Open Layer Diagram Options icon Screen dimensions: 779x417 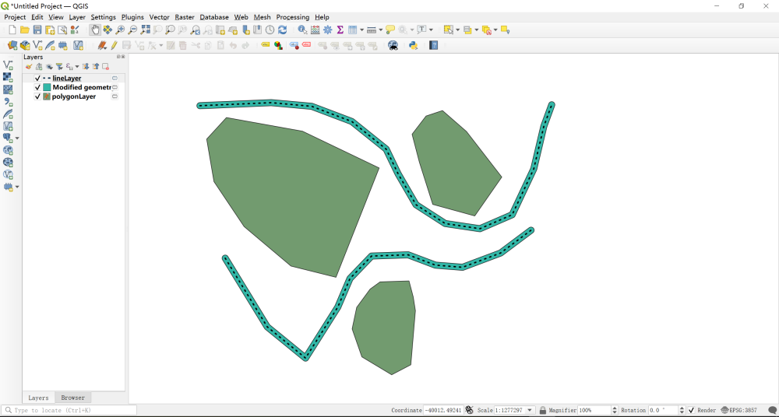(x=278, y=45)
